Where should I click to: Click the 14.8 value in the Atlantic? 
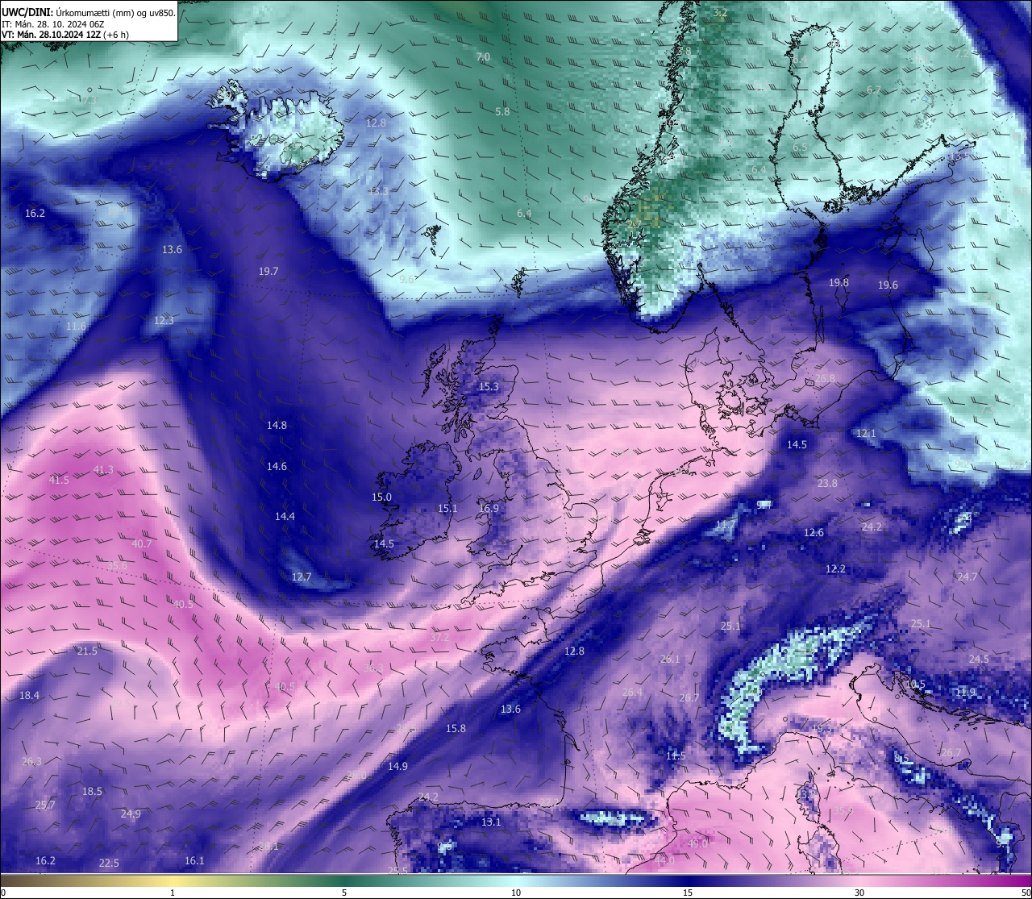pyautogui.click(x=277, y=425)
